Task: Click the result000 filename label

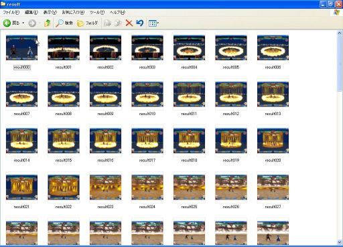Action: pos(22,68)
